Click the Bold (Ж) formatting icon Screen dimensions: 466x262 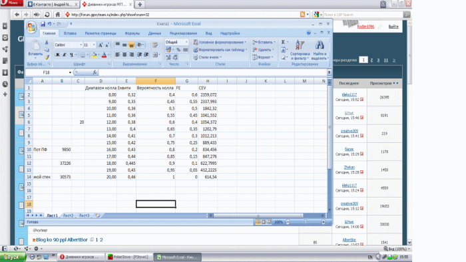click(x=57, y=55)
